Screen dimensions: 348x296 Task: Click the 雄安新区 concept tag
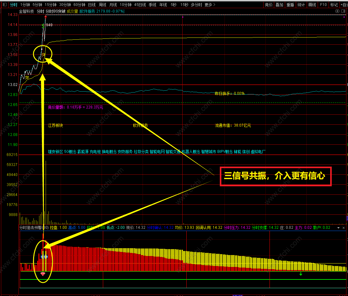coord(55,152)
